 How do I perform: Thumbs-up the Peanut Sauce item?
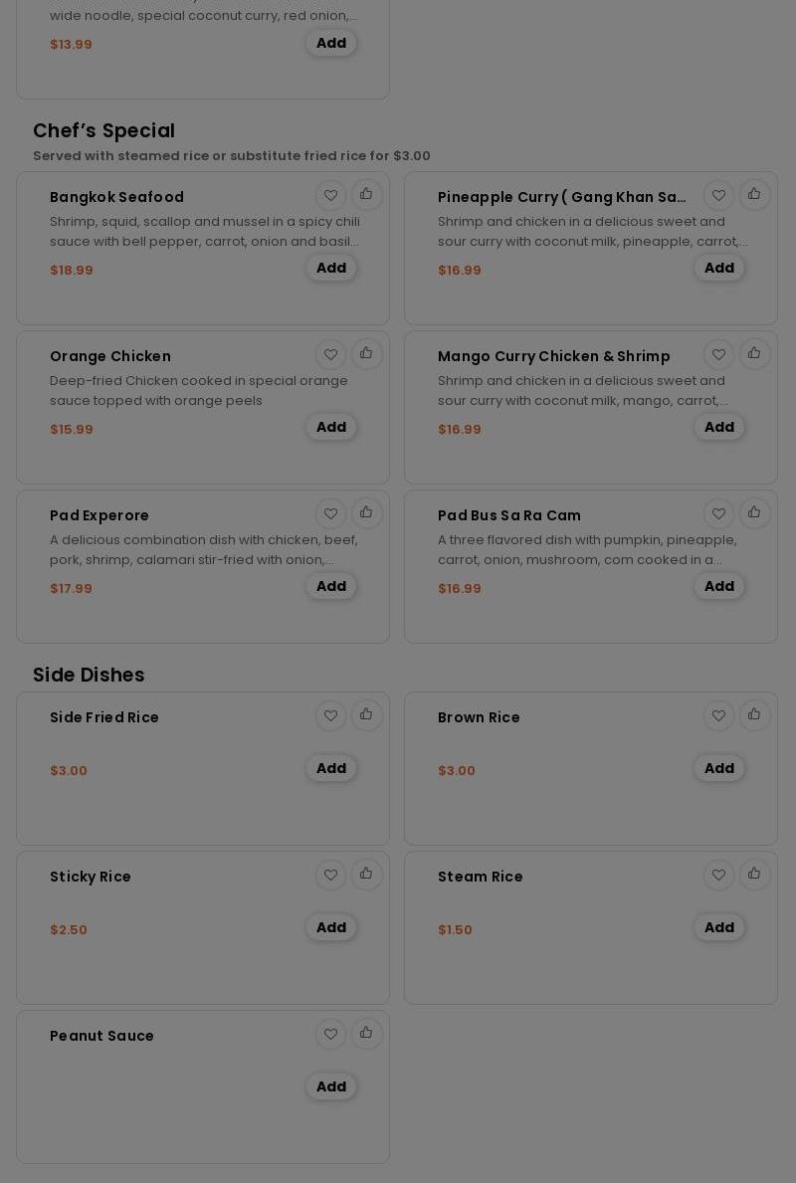[366, 1034]
